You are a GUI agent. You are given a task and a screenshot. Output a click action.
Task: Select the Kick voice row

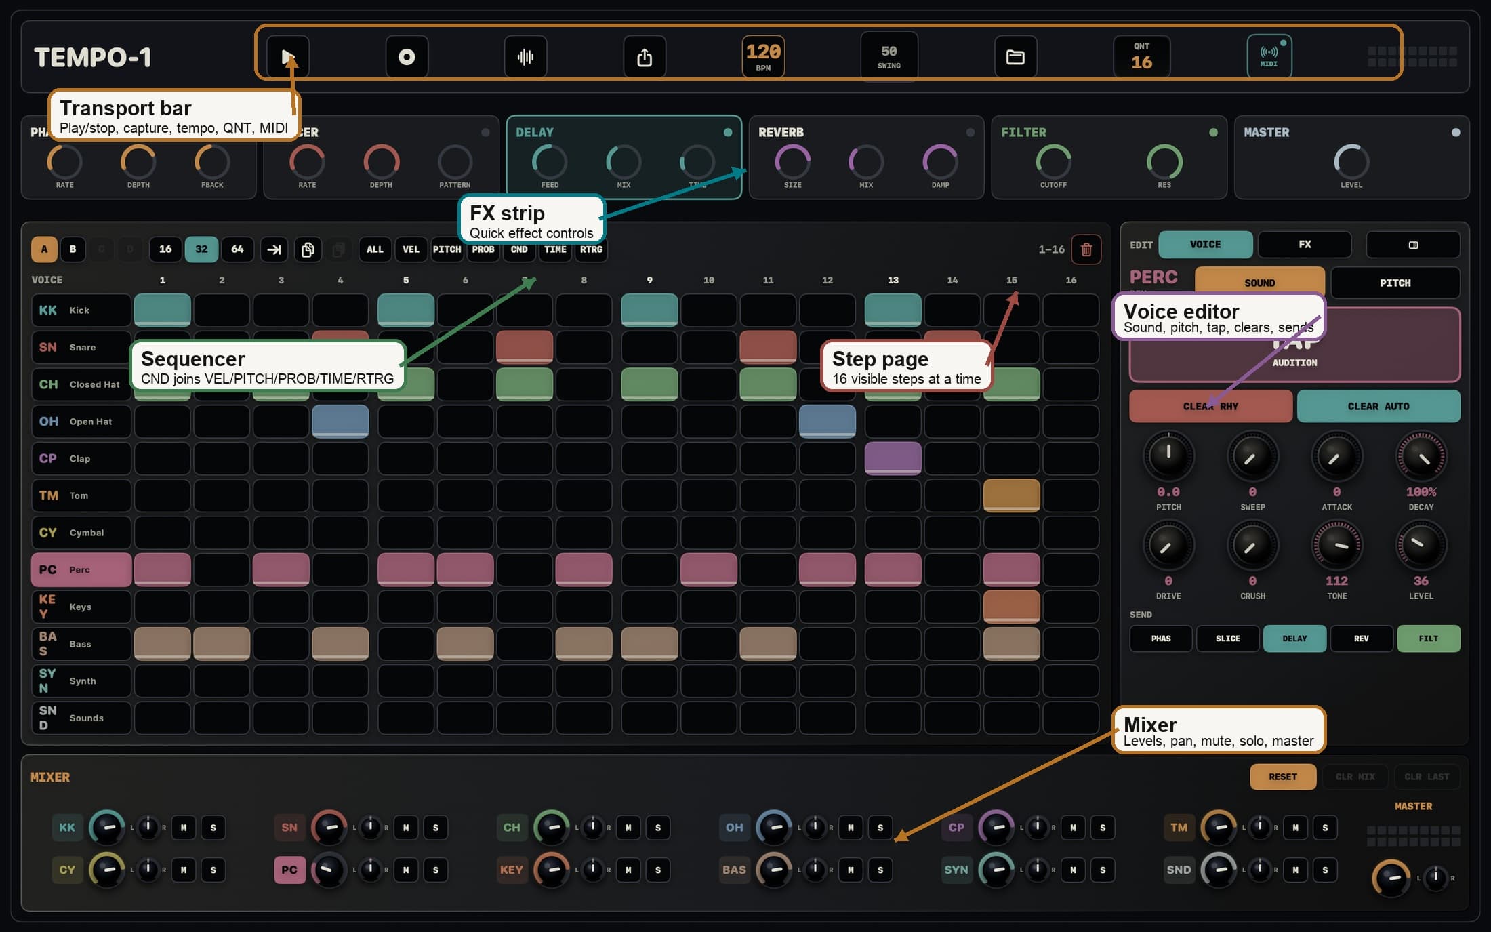pos(81,310)
